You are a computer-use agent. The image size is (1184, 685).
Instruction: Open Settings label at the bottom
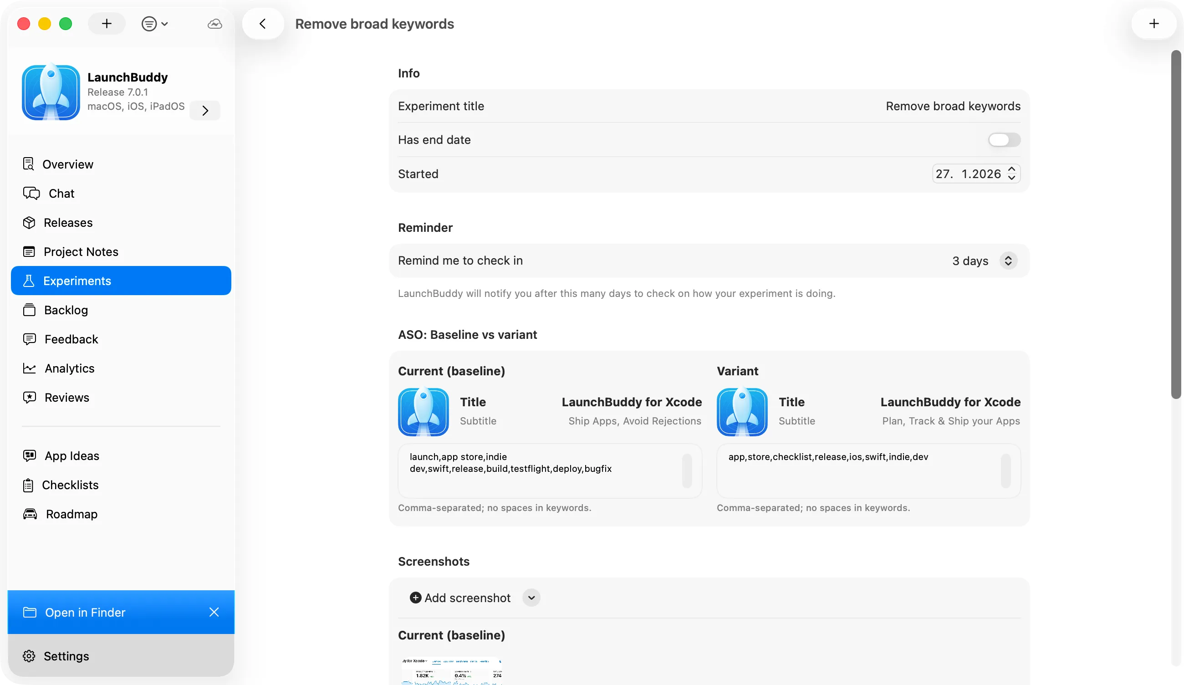[66, 656]
